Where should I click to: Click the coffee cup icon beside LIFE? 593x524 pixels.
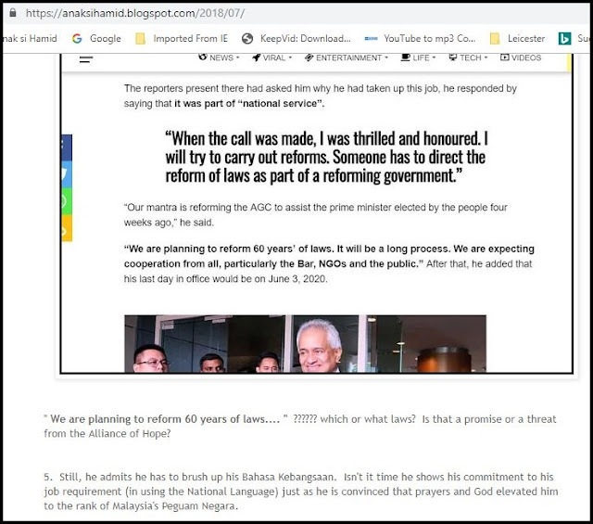[406, 58]
